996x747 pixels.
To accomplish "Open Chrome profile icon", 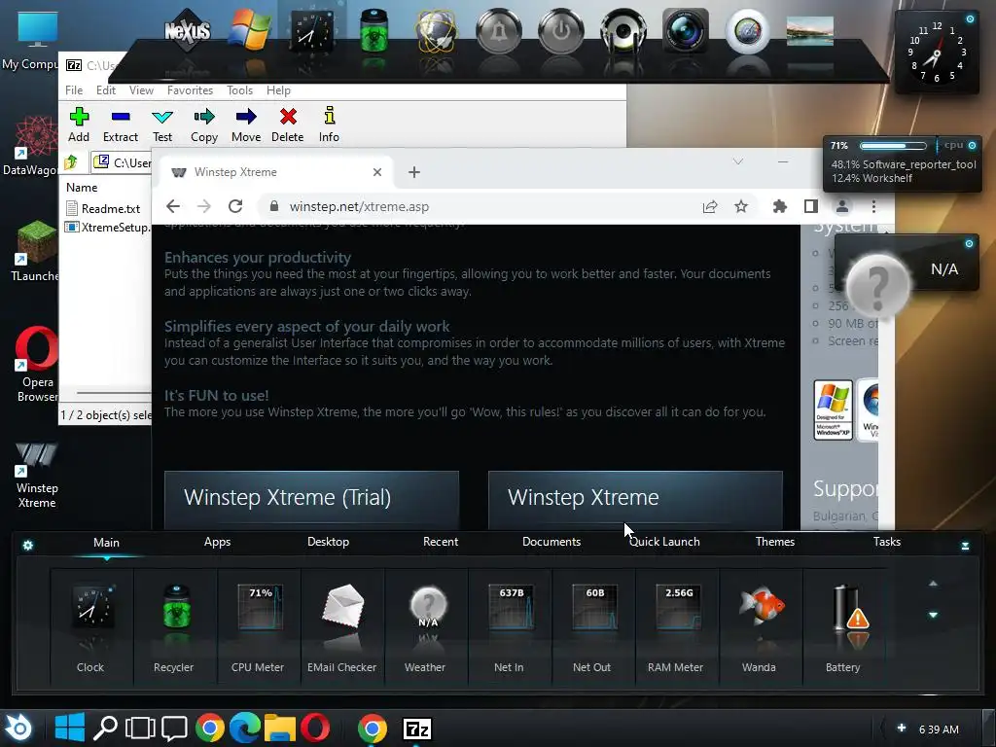I will 842,206.
